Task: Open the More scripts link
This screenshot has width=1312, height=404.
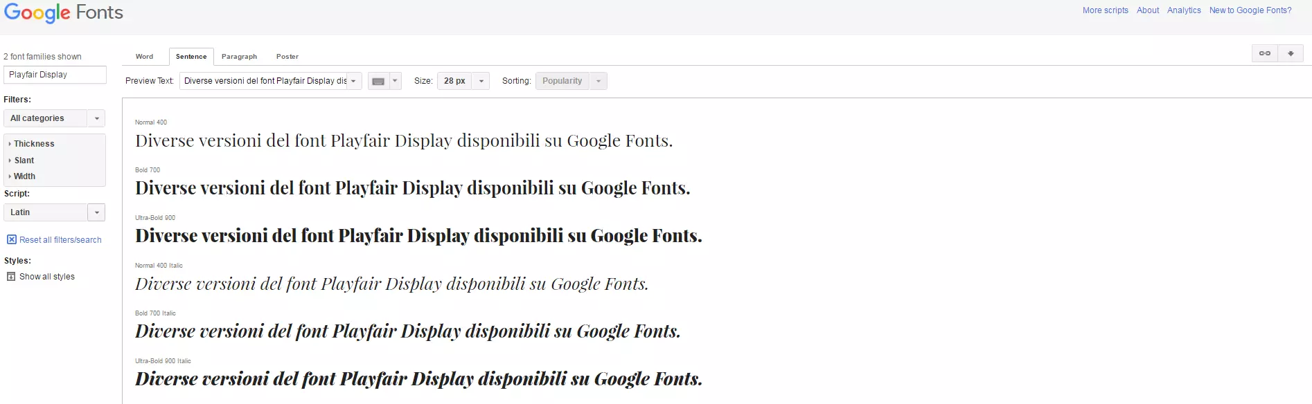Action: tap(1106, 10)
